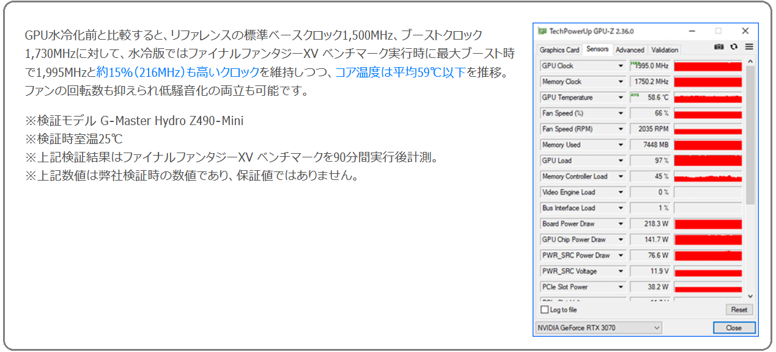The image size is (776, 352).
Task: Click the 1995.0 MHz GPU Clock value
Action: pyautogui.click(x=650, y=66)
